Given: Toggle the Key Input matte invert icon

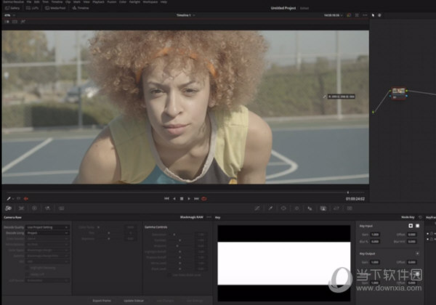Looking at the screenshot, I should pyautogui.click(x=412, y=225).
